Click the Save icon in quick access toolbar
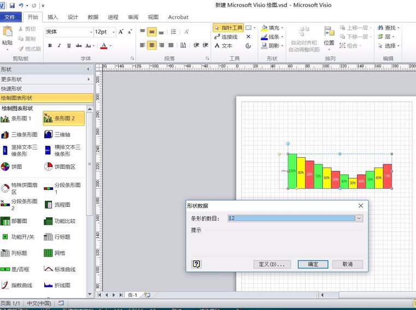Image resolution: width=416 pixels, height=310 pixels. 12,5
